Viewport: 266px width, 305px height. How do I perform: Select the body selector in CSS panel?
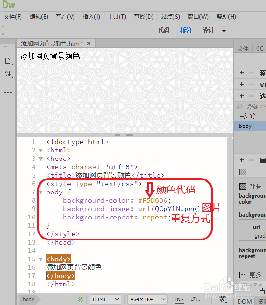click(x=250, y=126)
